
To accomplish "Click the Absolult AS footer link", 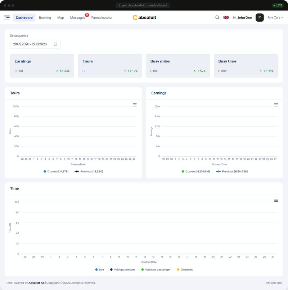I will point(36,283).
